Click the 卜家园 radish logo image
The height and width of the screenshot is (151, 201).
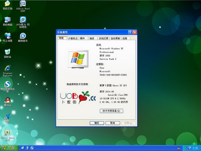click(x=78, y=98)
